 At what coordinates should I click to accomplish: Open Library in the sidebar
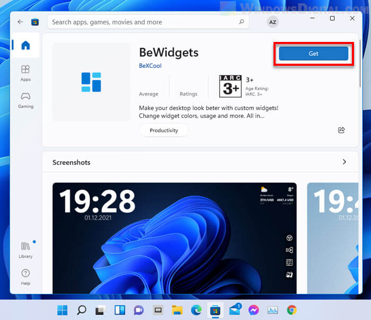tap(25, 250)
